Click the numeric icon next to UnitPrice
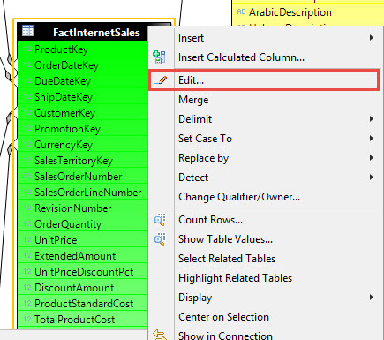 (27, 239)
